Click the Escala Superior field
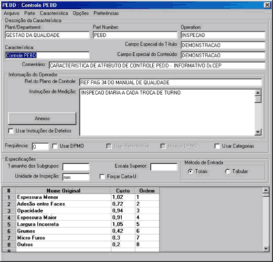Screen dimensions: 273x262 164,166
